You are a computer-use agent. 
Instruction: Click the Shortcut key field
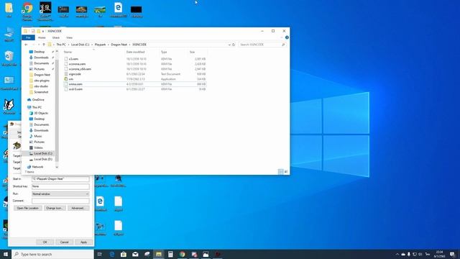point(60,186)
